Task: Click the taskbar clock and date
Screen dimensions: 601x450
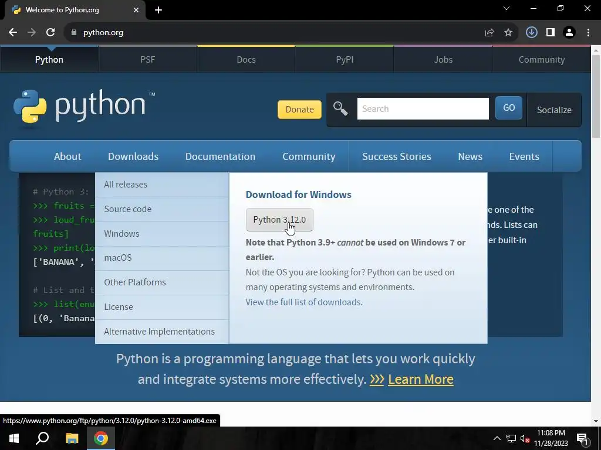Action: coord(551,438)
